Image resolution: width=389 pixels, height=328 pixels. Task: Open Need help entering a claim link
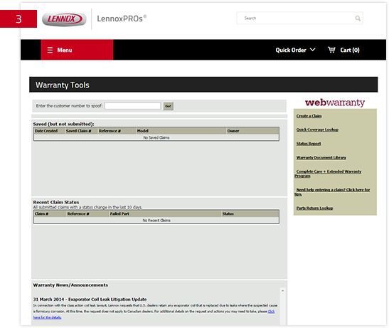point(332,191)
